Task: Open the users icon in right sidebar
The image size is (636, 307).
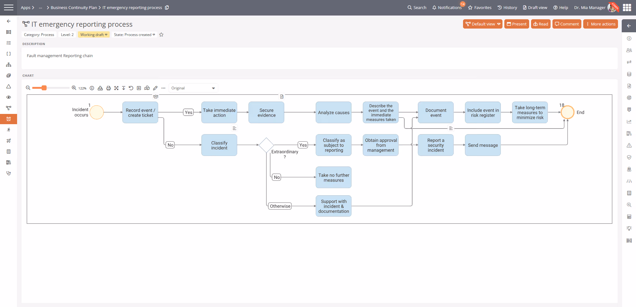Action: coord(629,50)
